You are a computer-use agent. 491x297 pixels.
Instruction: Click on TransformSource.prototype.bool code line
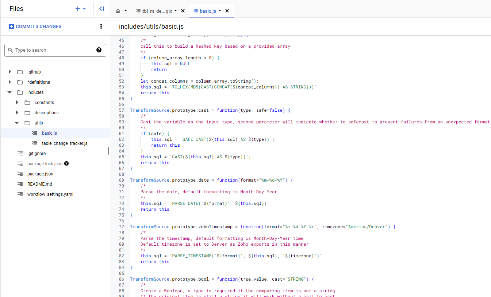(x=222, y=279)
